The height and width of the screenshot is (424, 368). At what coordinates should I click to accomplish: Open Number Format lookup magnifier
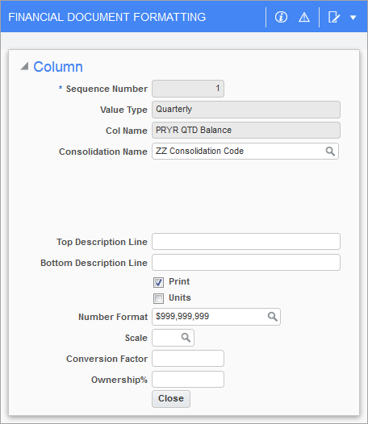point(273,317)
